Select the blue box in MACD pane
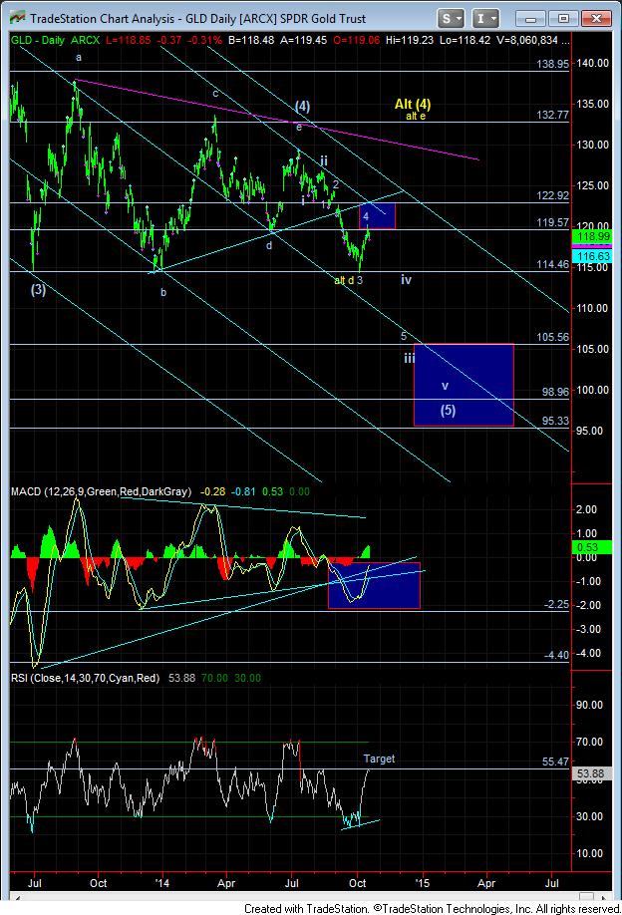The image size is (622, 915). pyautogui.click(x=374, y=585)
